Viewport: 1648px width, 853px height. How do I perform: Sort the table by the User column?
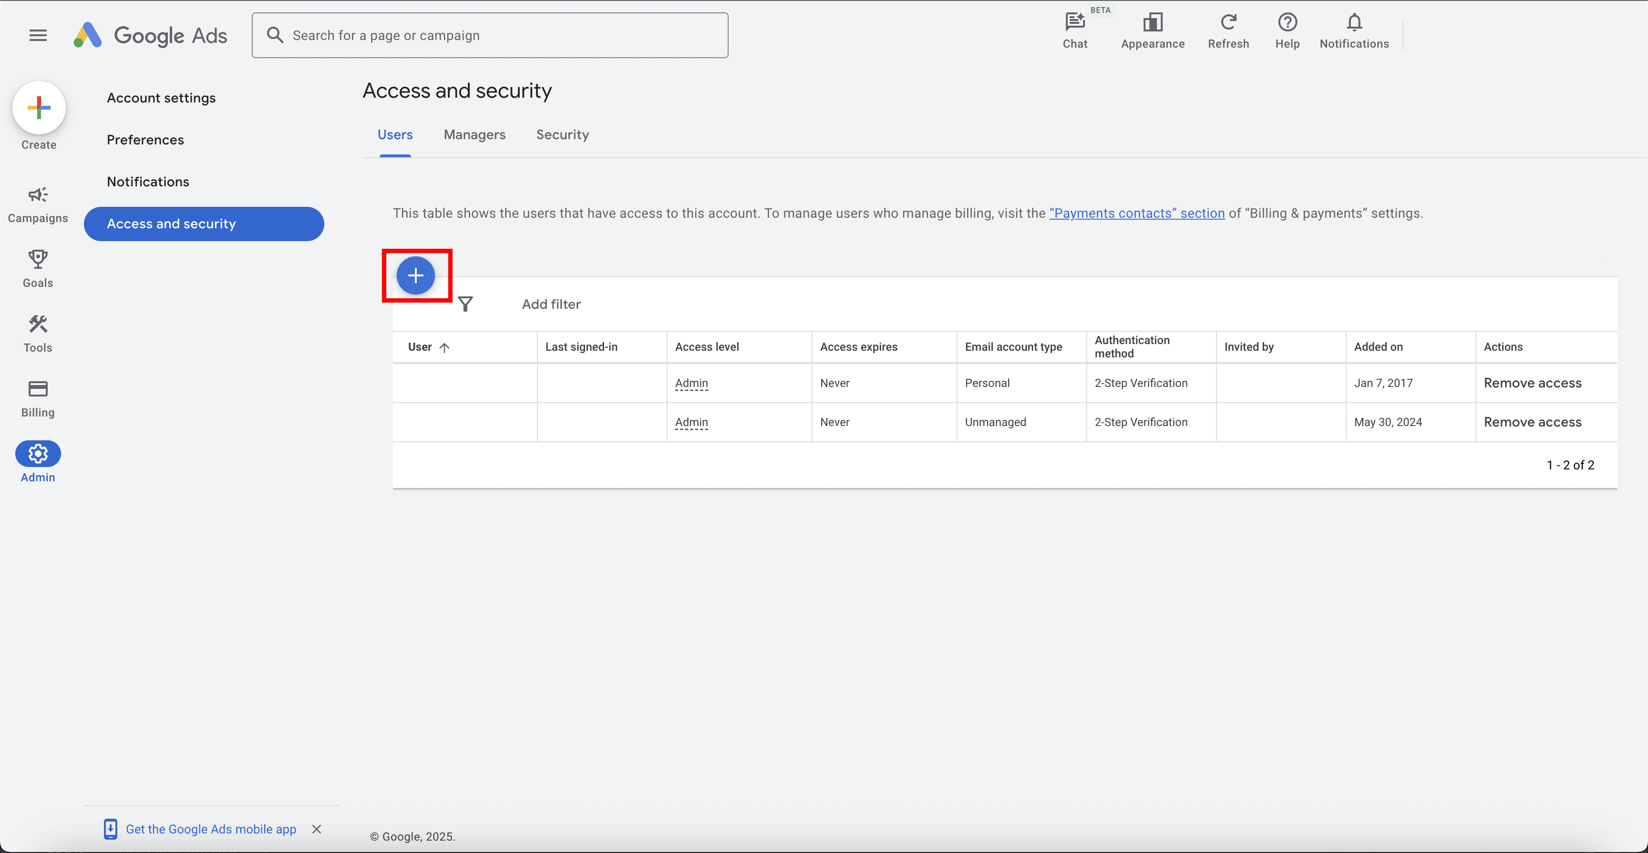pos(429,347)
